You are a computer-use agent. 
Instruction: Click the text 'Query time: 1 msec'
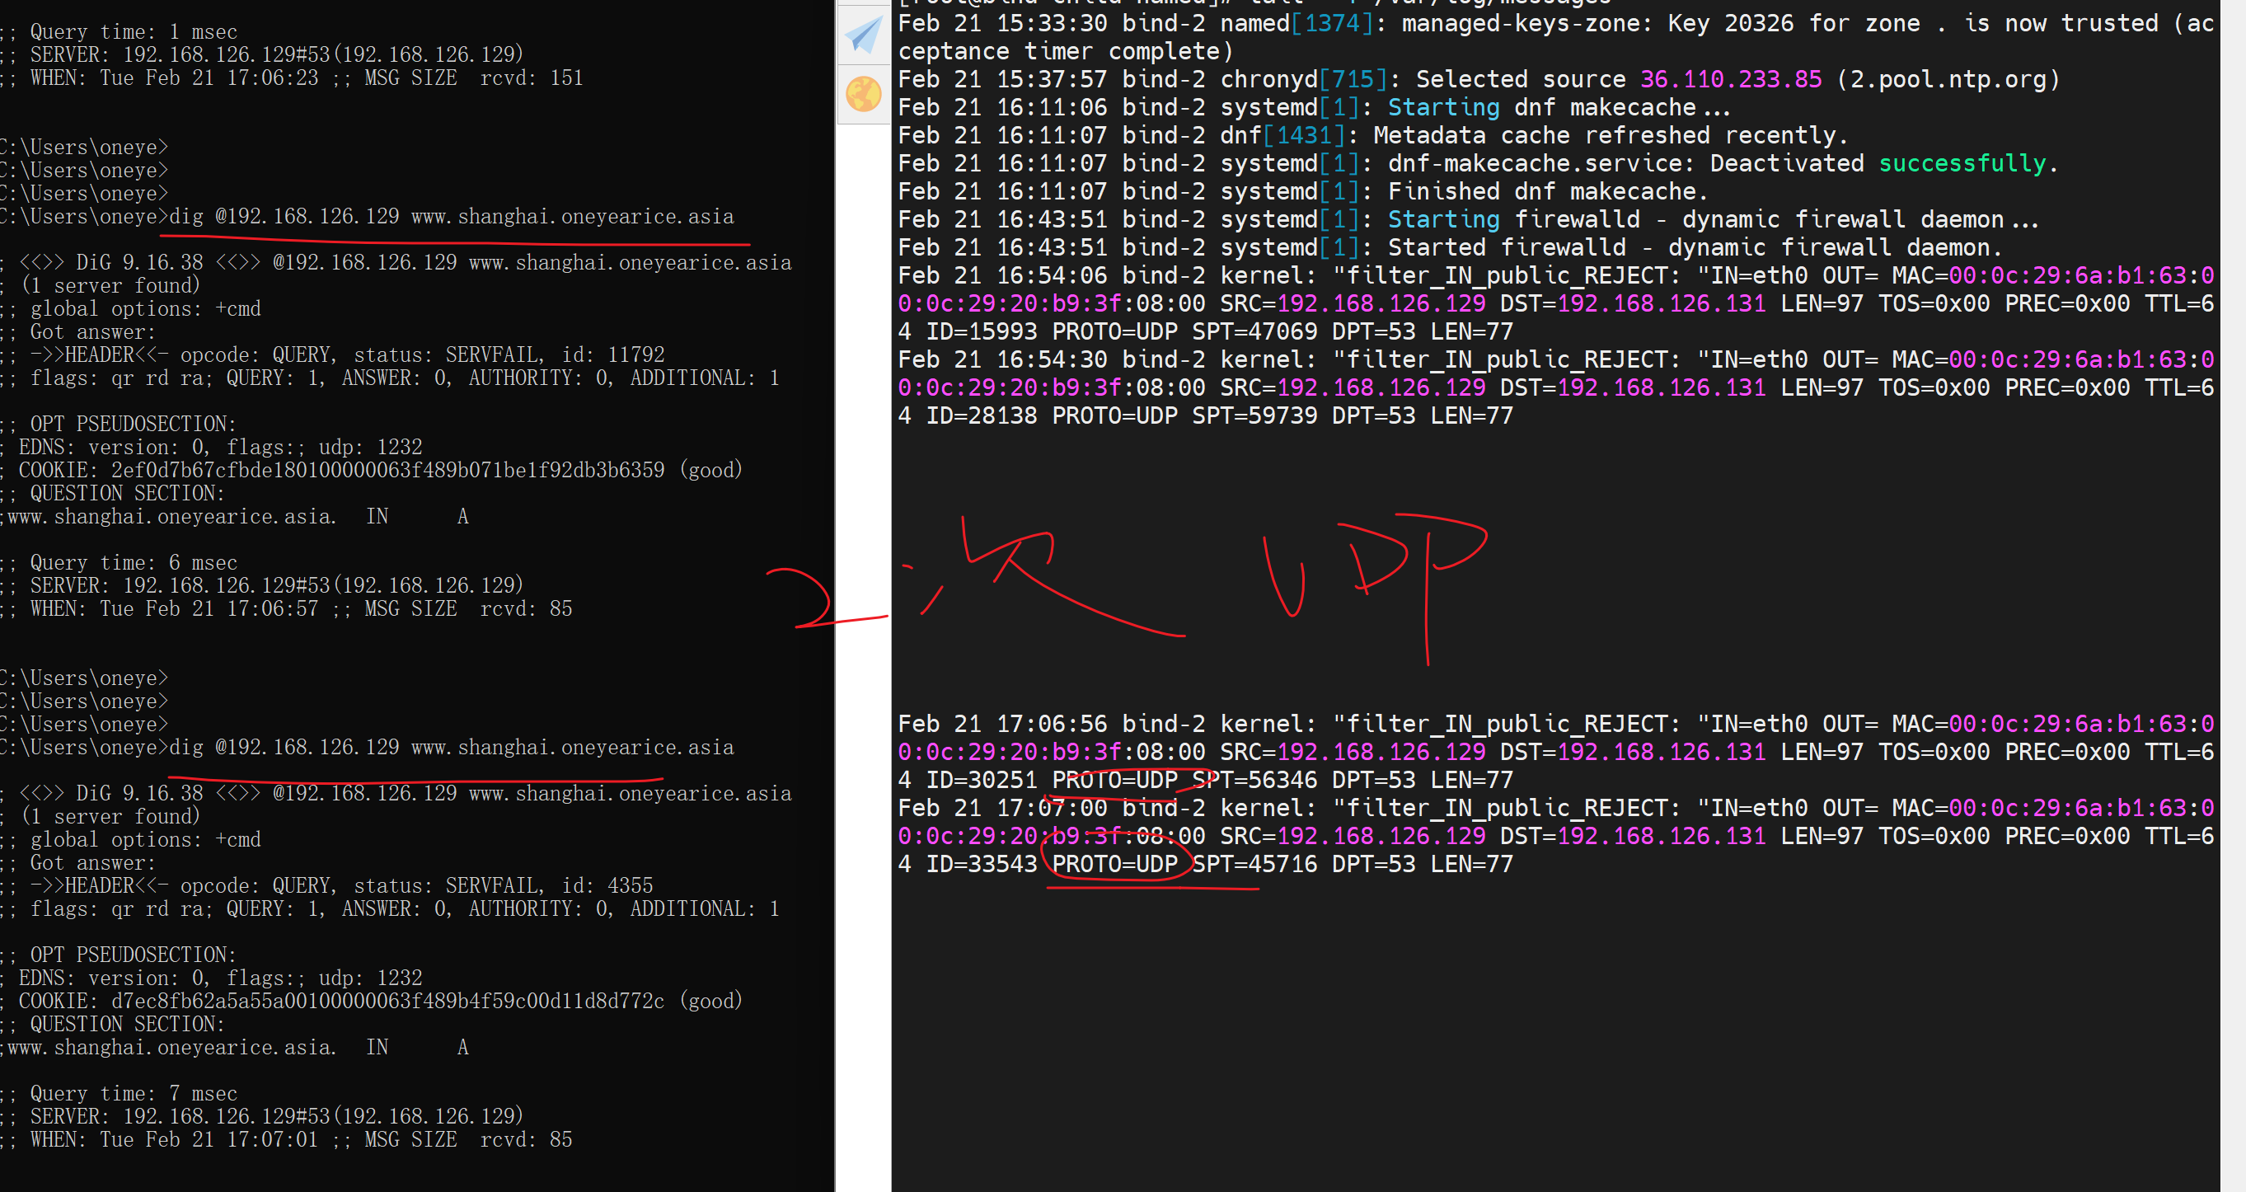(x=134, y=31)
